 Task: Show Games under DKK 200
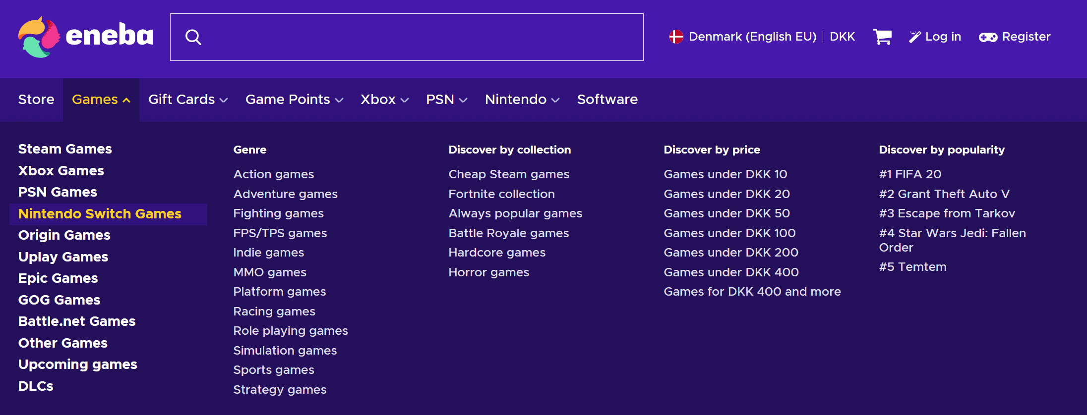pos(731,253)
